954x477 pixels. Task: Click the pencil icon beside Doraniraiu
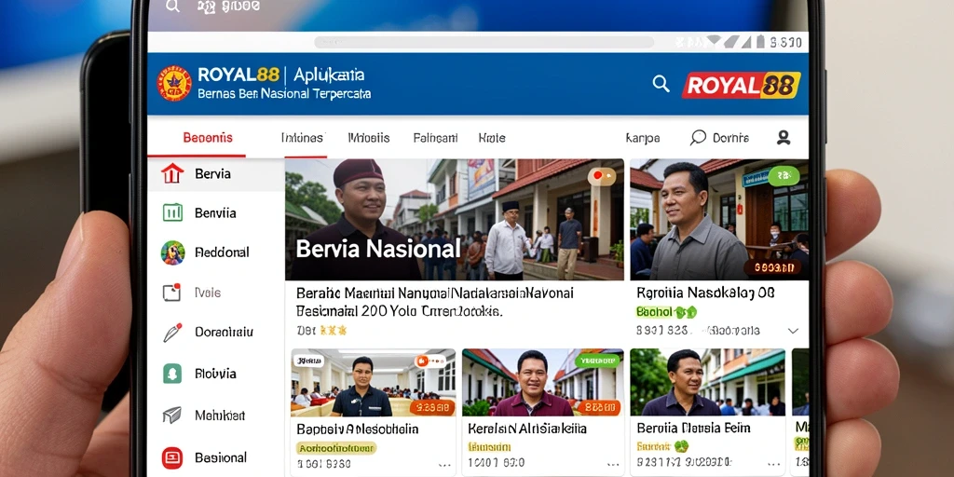coord(172,333)
